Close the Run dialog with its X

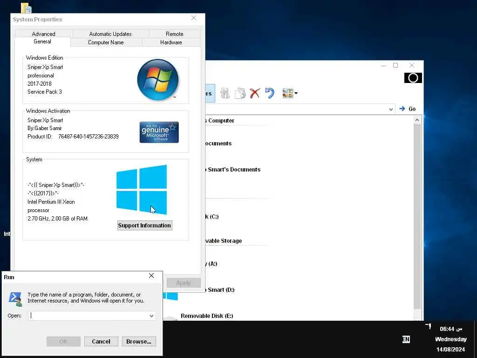pos(151,275)
